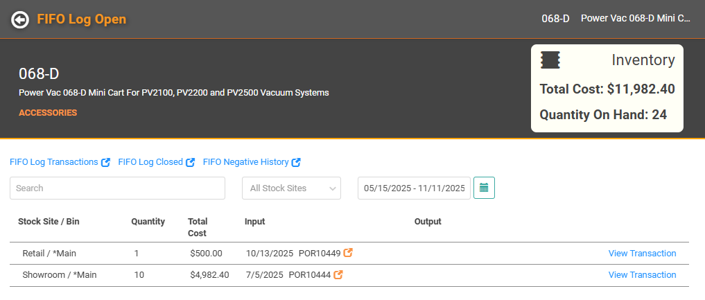Screen dimensions: 705x300
Task: View Transaction for the Showroom row
Action: tap(642, 275)
